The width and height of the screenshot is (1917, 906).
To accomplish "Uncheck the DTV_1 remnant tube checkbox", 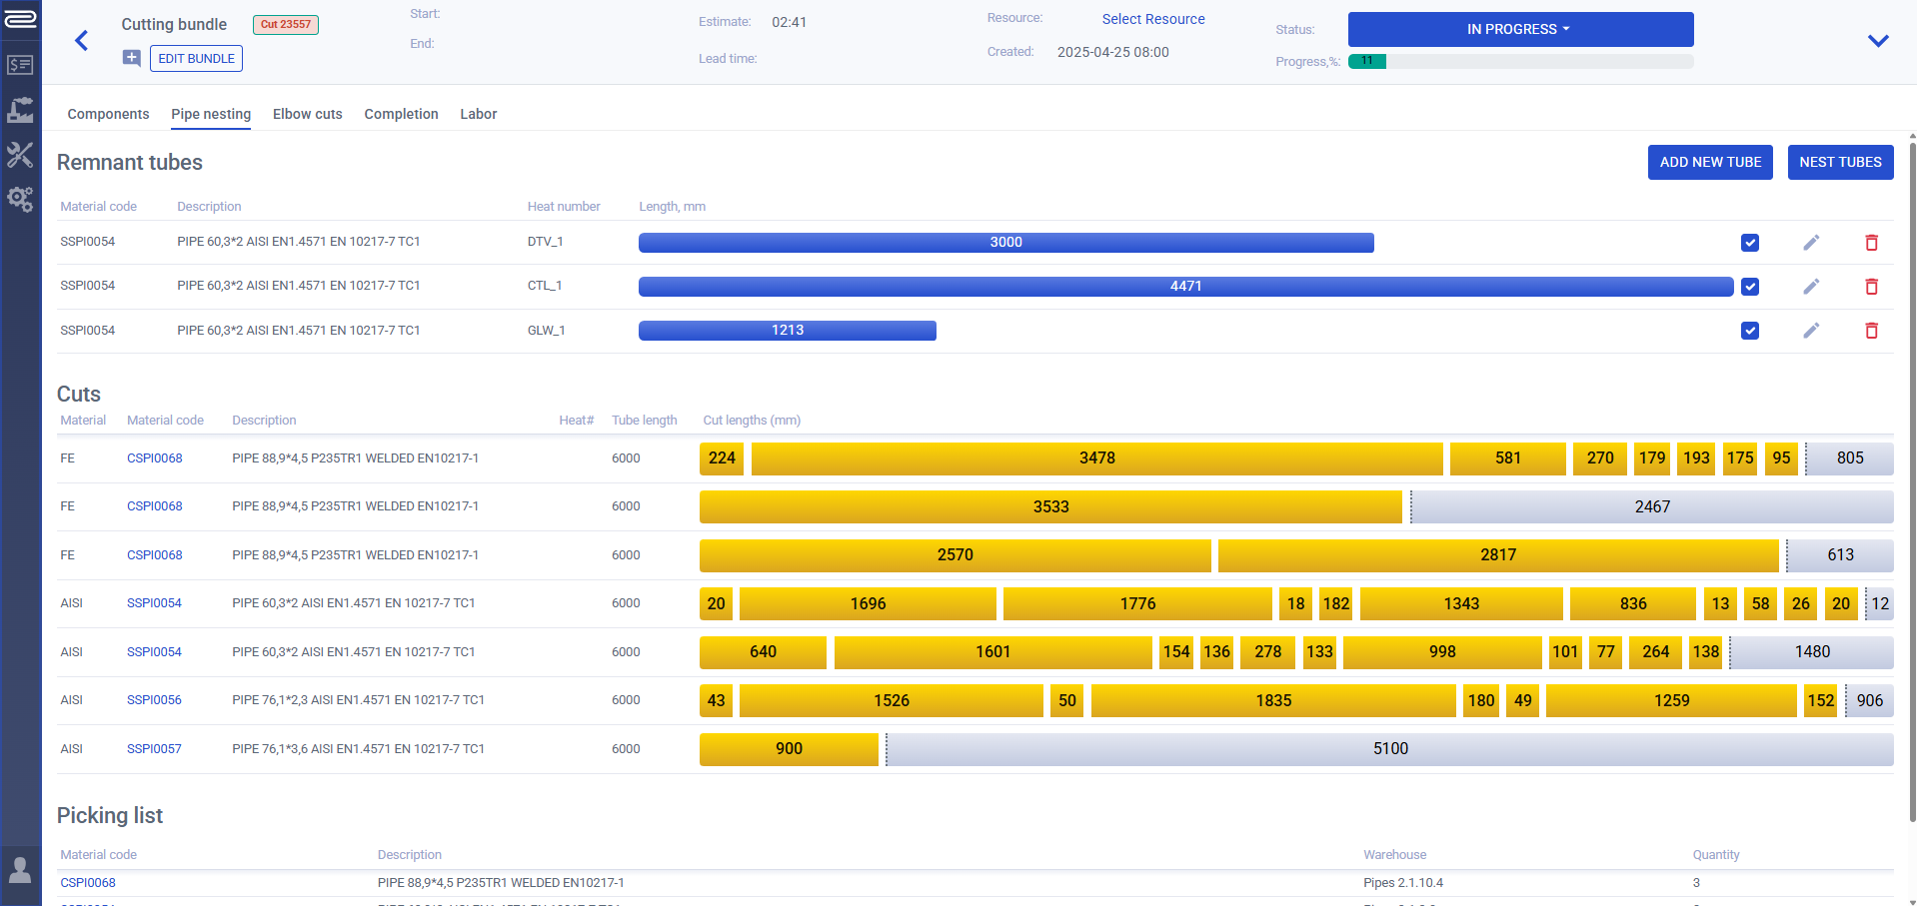I will [x=1749, y=243].
